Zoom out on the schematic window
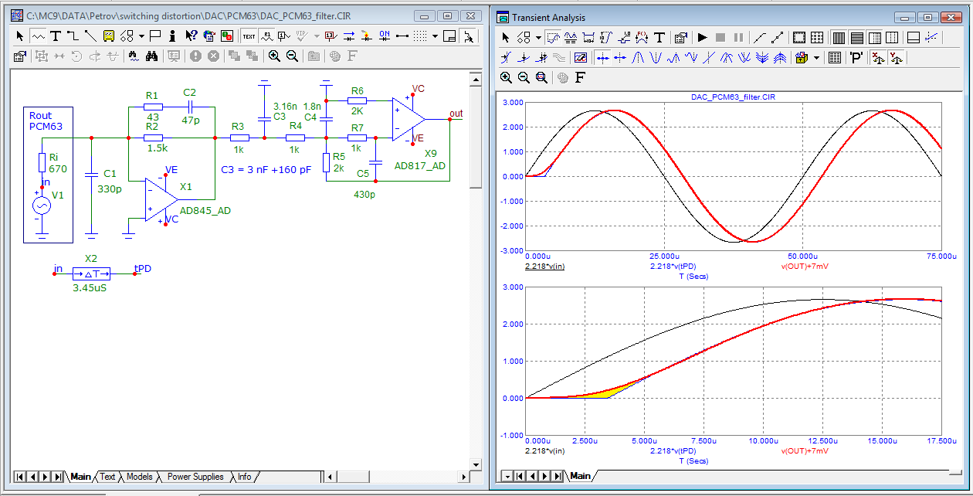The width and height of the screenshot is (973, 496). (x=292, y=56)
